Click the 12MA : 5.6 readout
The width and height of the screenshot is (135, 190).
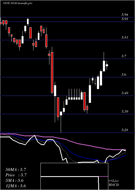pyautogui.click(x=16, y=186)
